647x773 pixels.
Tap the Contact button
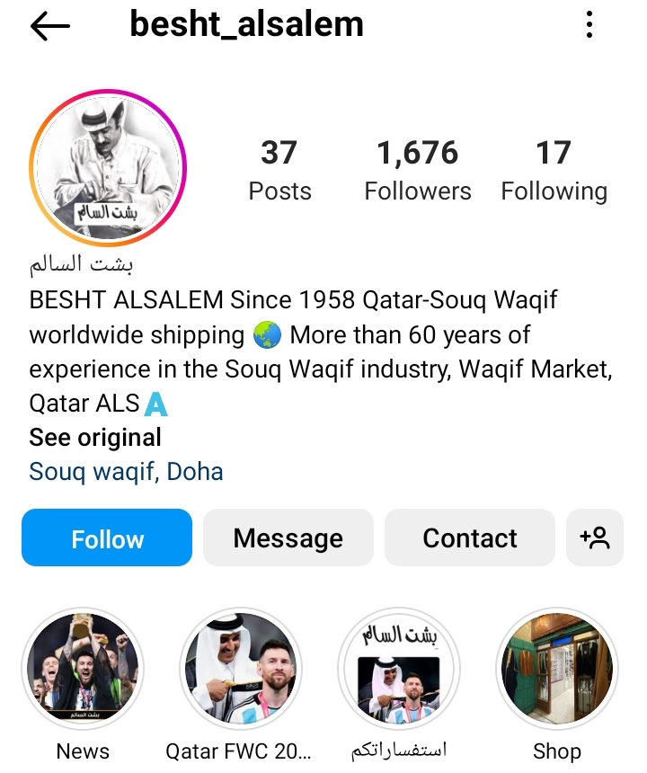[x=470, y=538]
